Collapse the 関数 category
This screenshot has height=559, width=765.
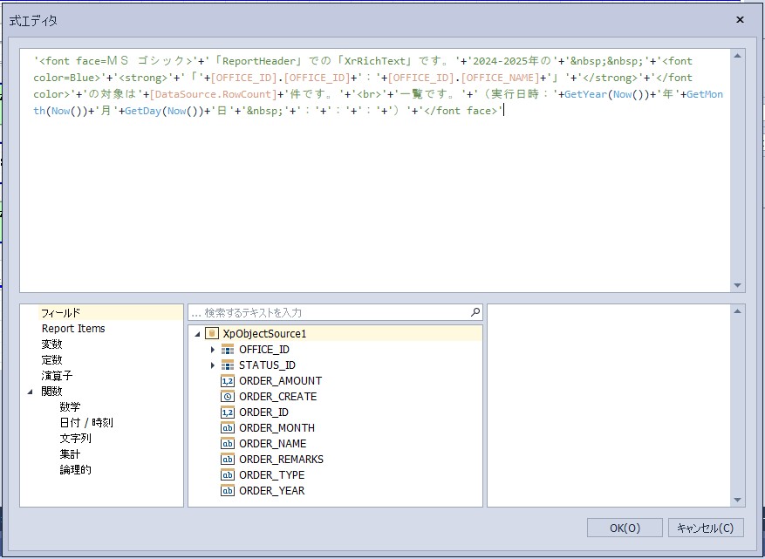click(31, 392)
